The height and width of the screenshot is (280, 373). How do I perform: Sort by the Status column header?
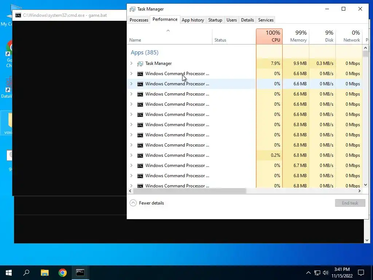click(234, 37)
